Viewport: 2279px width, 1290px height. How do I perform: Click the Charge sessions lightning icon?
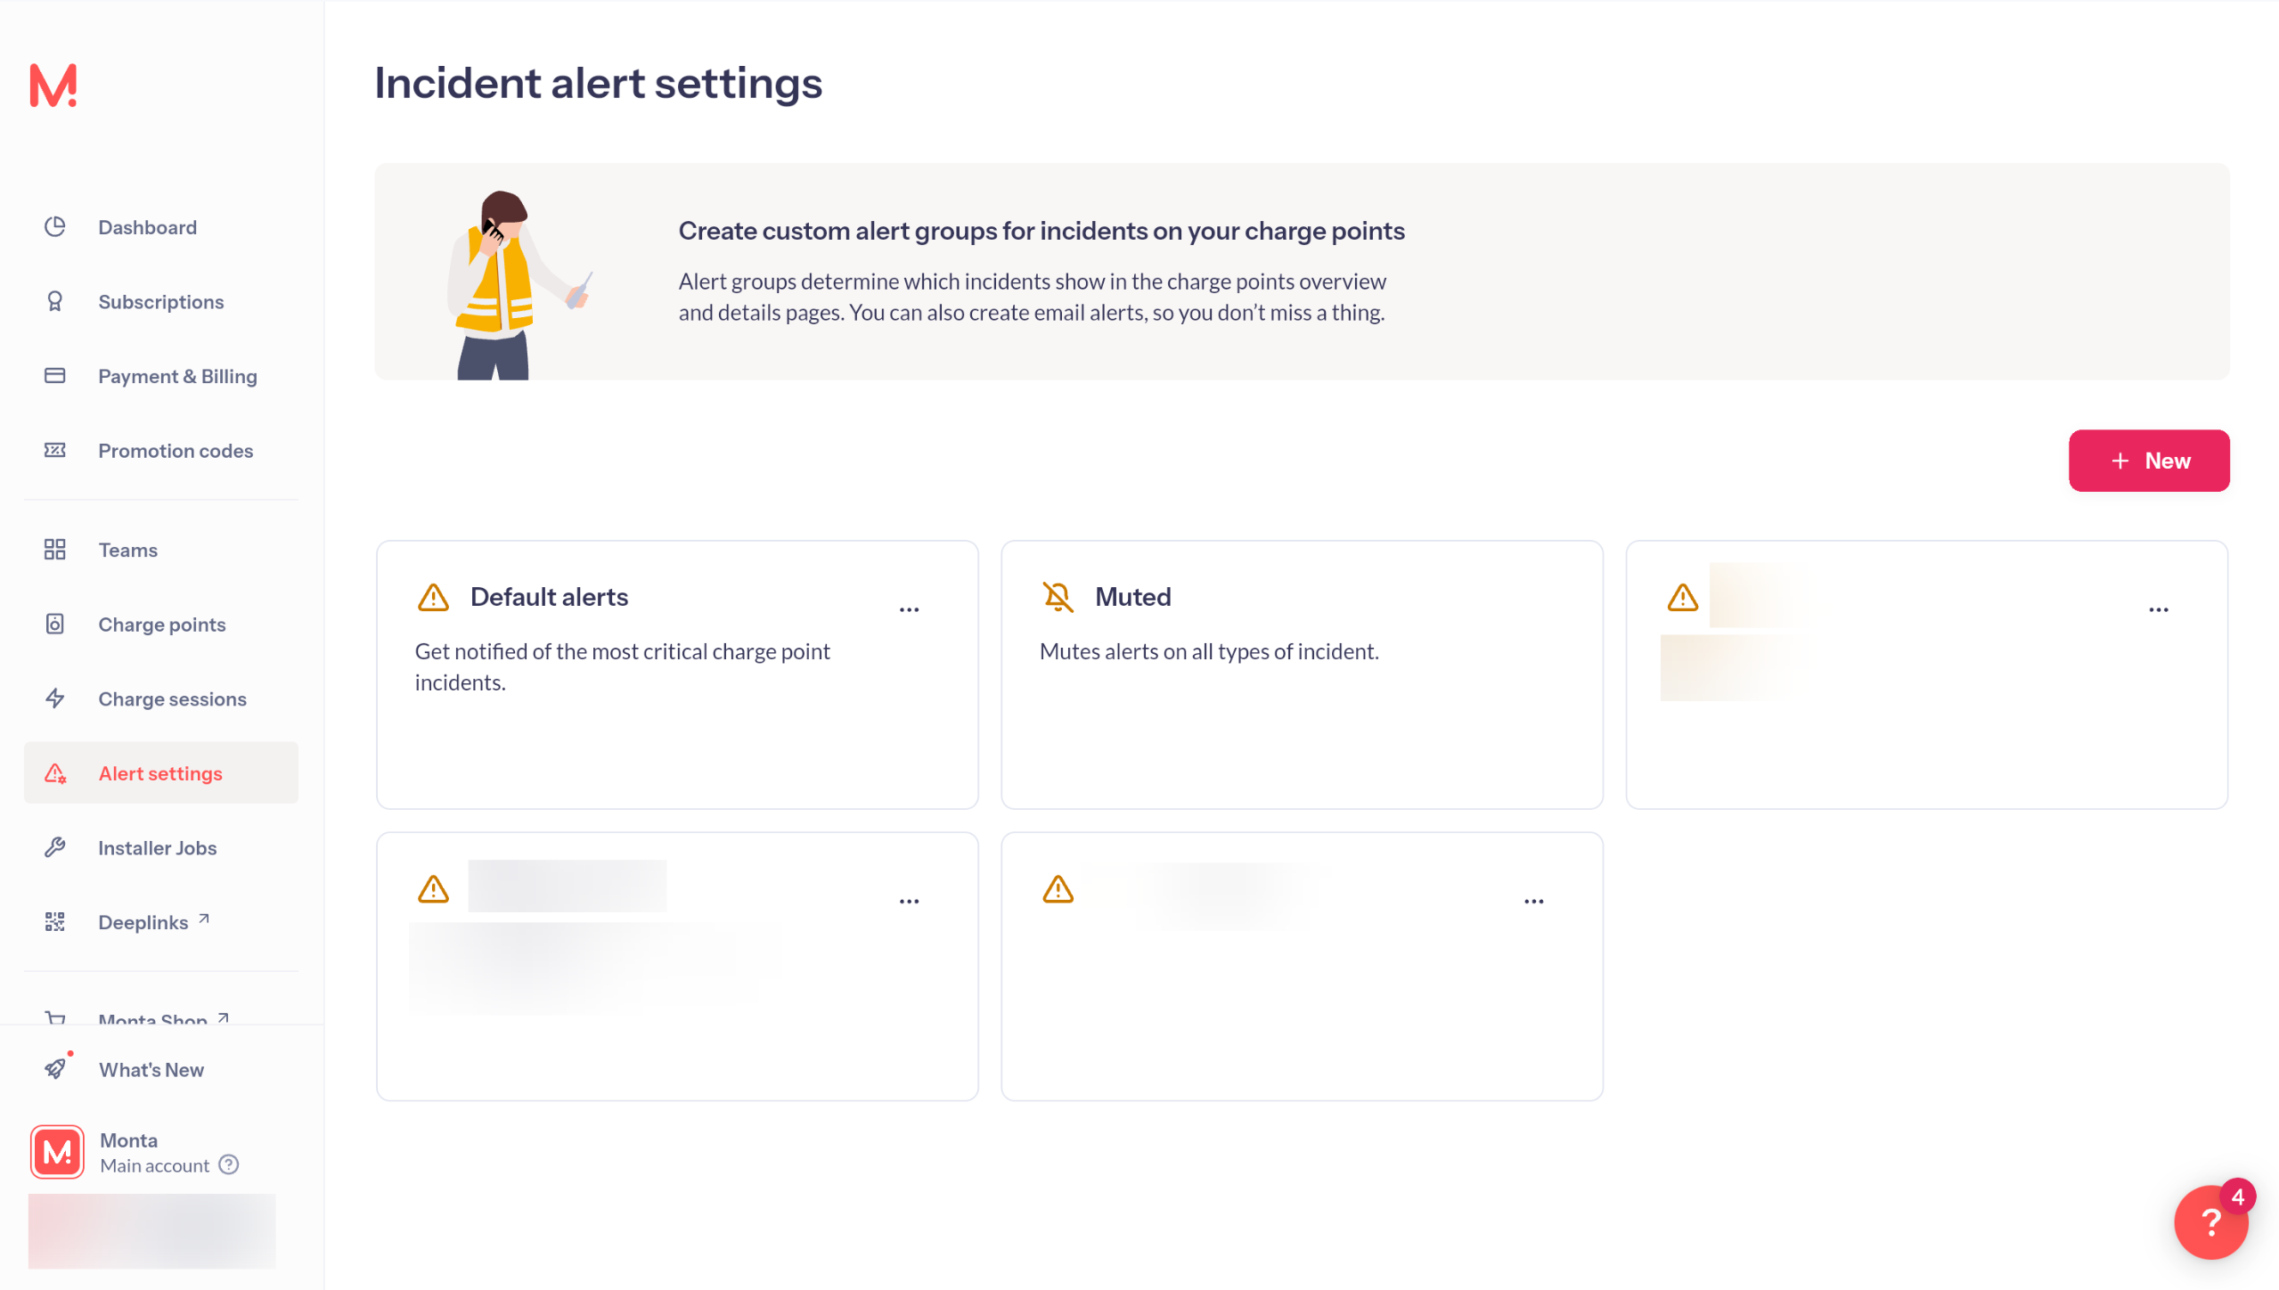coord(55,699)
